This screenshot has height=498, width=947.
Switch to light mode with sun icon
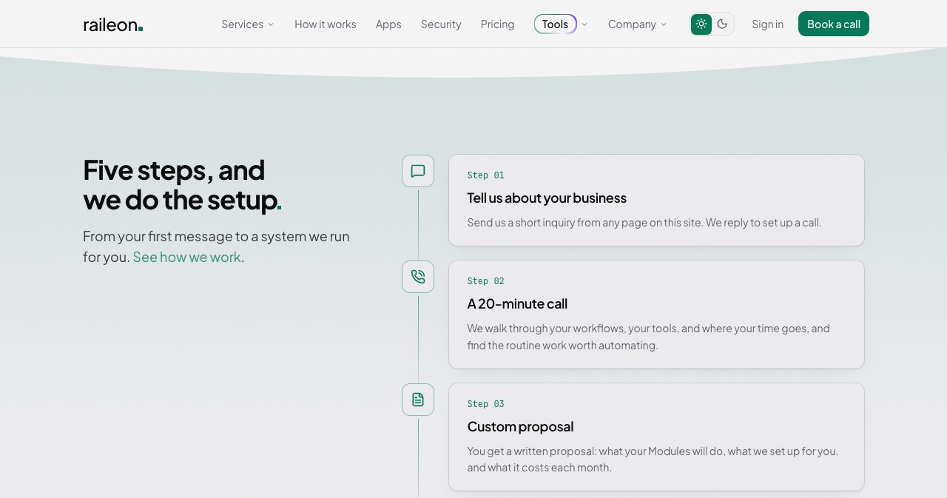701,24
